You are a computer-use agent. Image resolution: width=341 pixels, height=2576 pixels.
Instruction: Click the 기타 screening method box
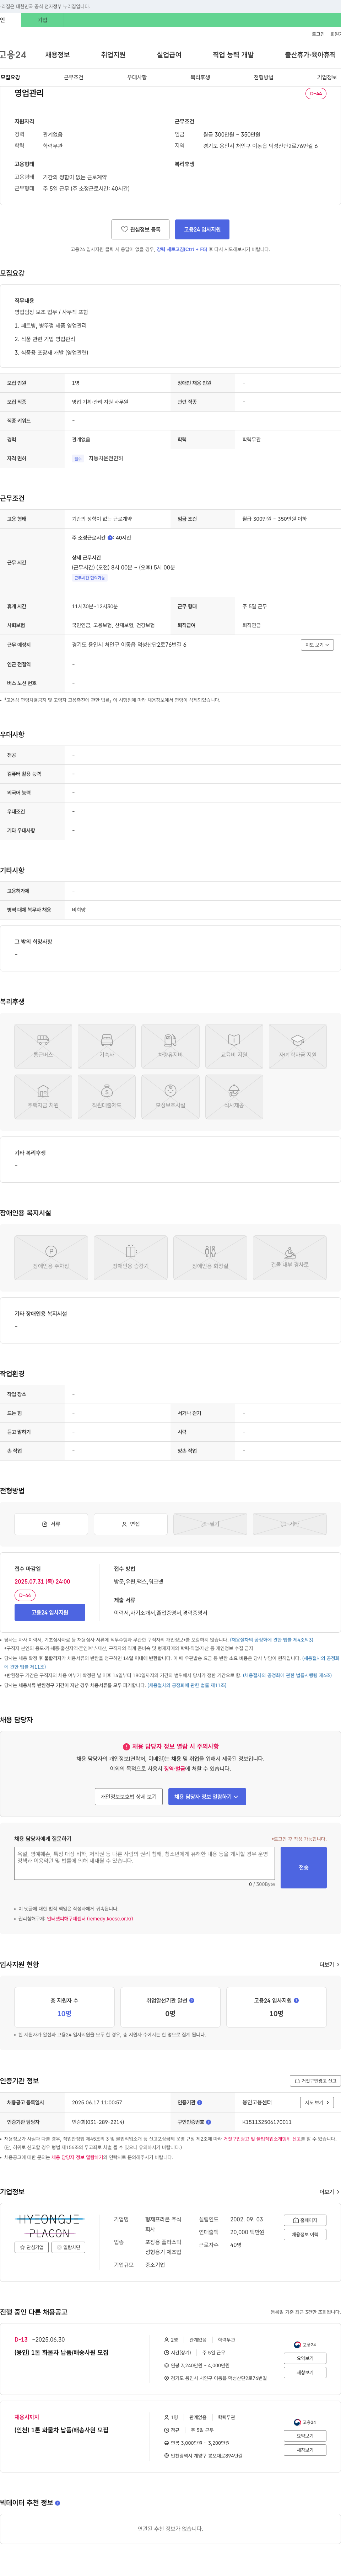tap(290, 1524)
